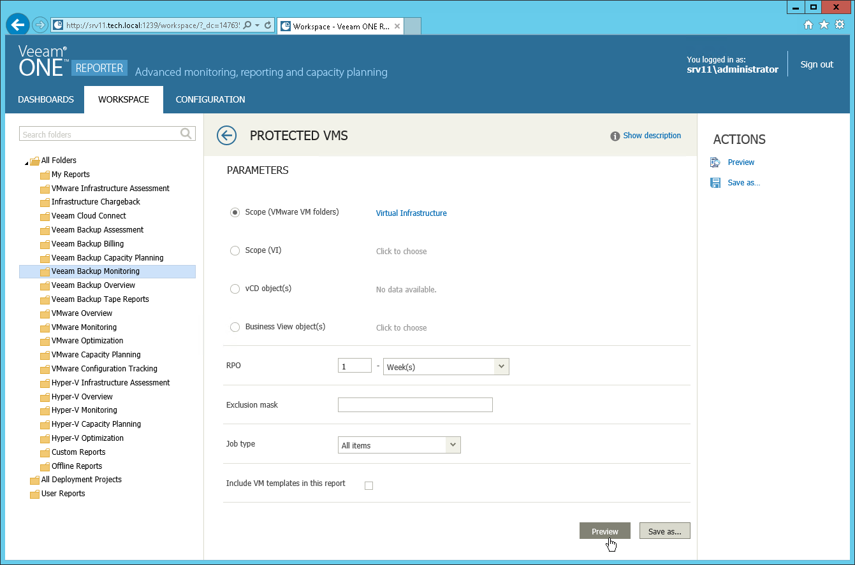
Task: Click the Veeam Cloud Connect folder icon
Action: [x=45, y=217]
